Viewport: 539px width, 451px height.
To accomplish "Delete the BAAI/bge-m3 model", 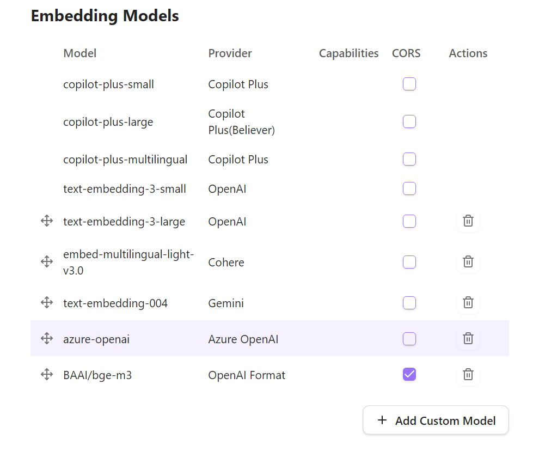I will (x=468, y=375).
